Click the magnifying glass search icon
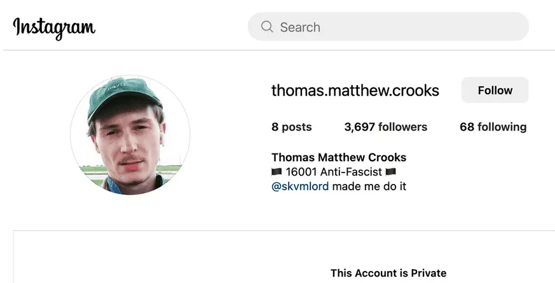 pos(267,27)
